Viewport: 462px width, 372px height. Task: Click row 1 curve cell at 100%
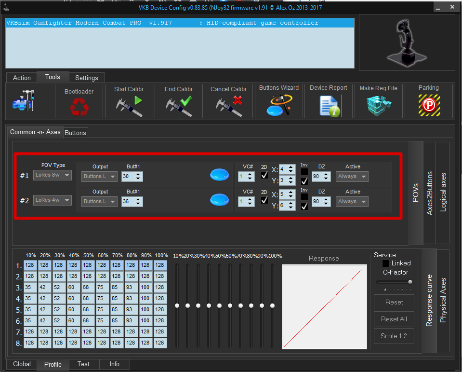tap(160, 265)
